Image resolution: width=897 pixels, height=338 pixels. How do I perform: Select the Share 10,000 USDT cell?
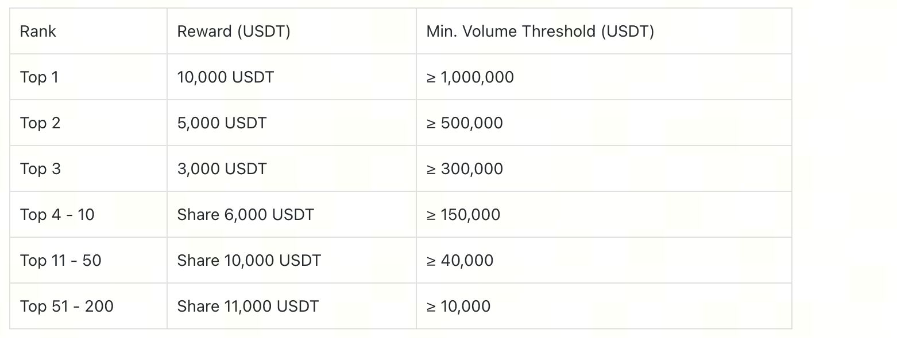tap(249, 261)
